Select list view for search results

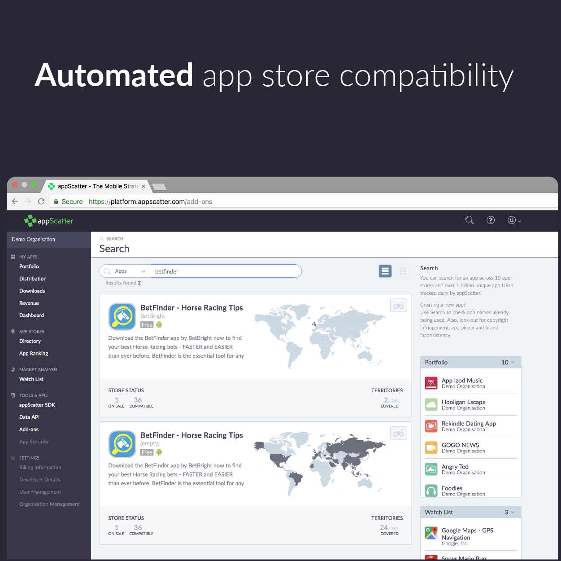click(x=385, y=271)
